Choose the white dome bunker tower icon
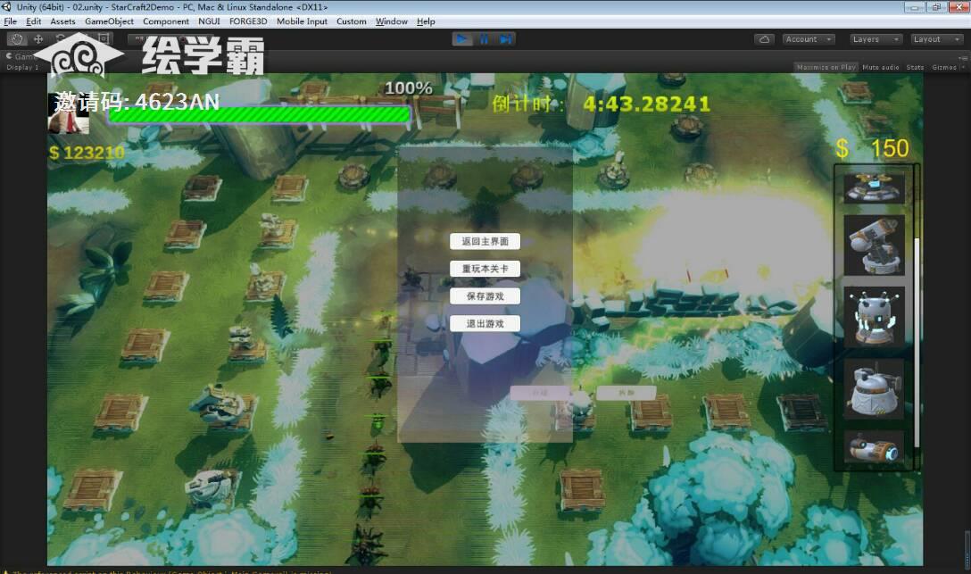 coord(874,389)
